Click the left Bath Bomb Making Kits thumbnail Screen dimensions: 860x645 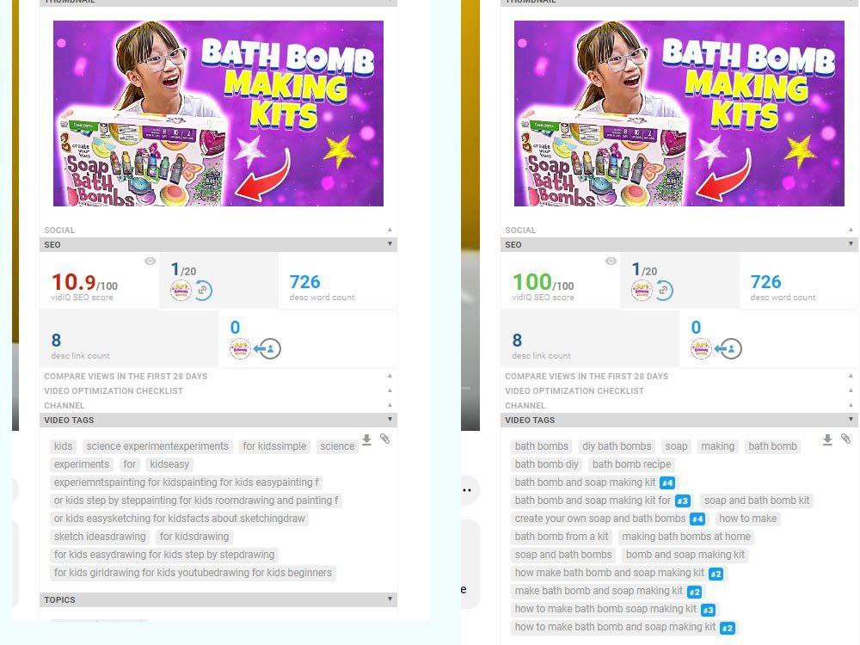218,114
